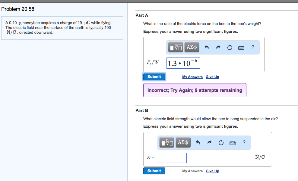Reset the Part A answer field

pos(230,47)
